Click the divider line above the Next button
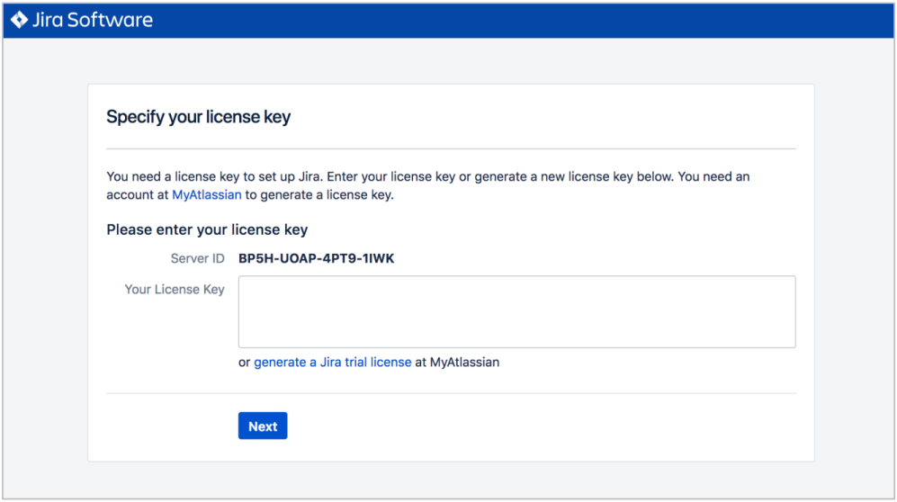Image resolution: width=897 pixels, height=502 pixels. pos(451,393)
